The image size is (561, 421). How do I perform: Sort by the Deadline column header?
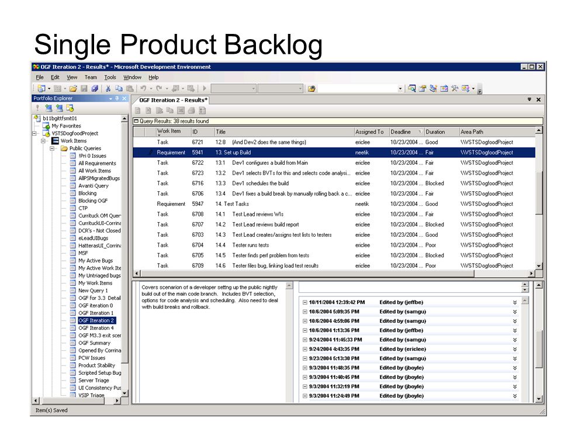(x=406, y=132)
